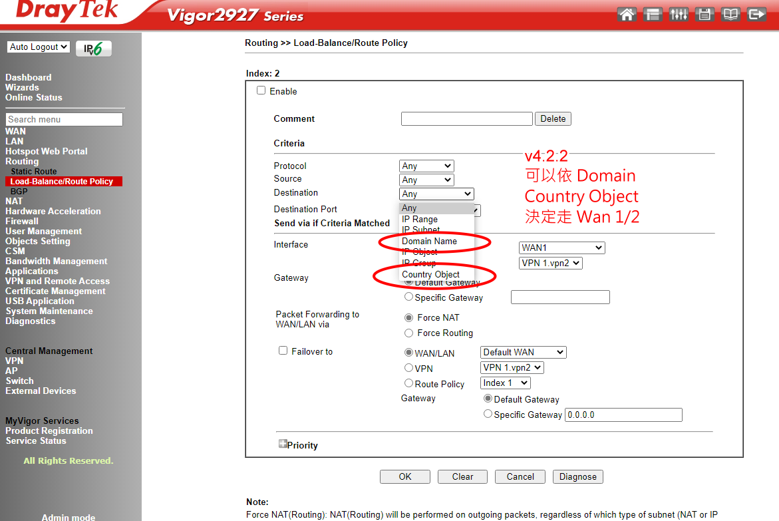
Task: Click the IPv6 icon button
Action: [x=94, y=49]
